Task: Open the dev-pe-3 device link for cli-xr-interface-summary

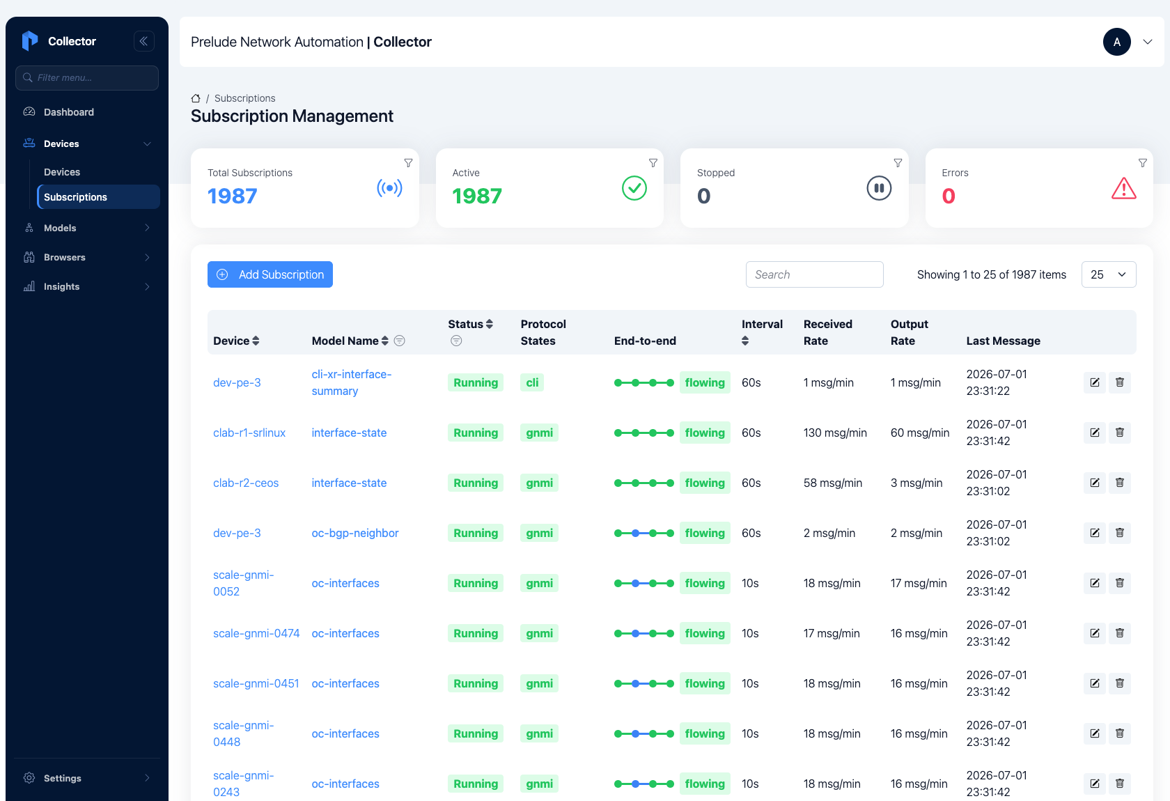Action: [x=237, y=382]
